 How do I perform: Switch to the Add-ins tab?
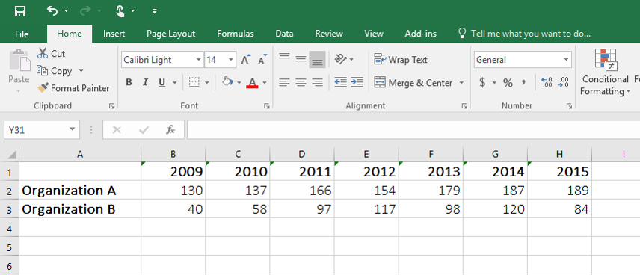pyautogui.click(x=420, y=34)
